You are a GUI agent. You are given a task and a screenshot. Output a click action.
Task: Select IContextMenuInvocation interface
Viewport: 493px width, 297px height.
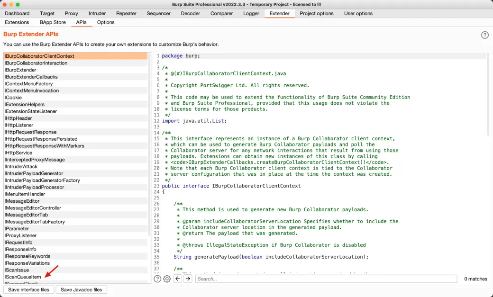(x=75, y=90)
